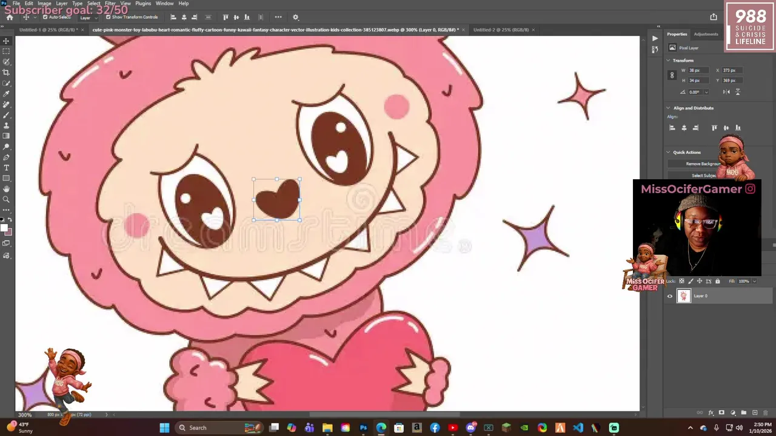The image size is (776, 436).
Task: Flip vertical in the Properties Transform section
Action: tap(738, 92)
